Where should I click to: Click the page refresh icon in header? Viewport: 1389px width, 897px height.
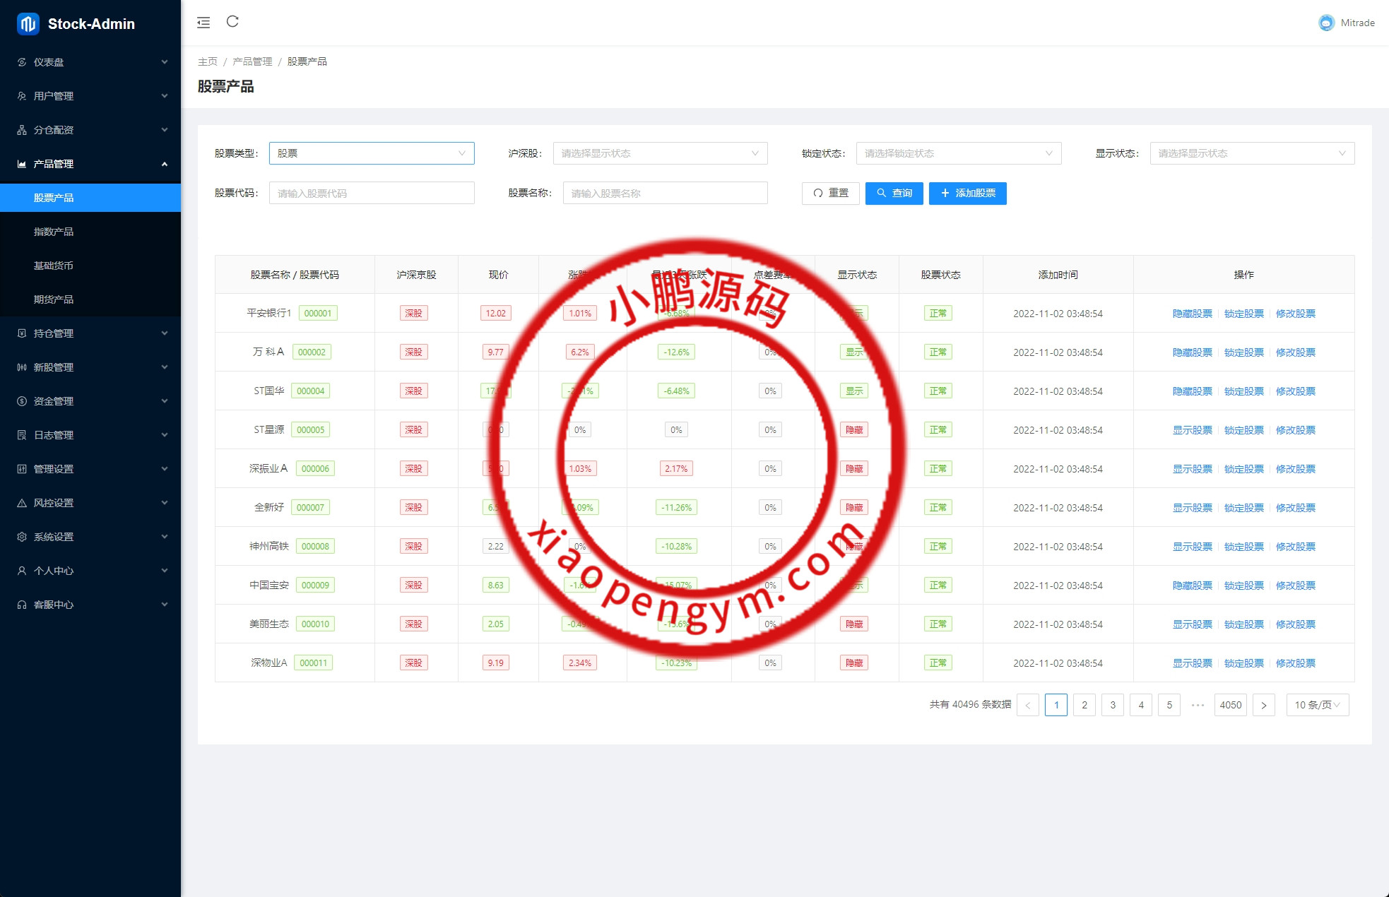pos(232,22)
